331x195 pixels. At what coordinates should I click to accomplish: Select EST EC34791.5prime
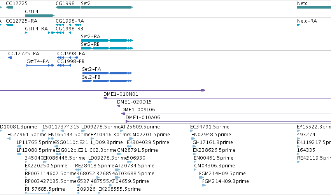210,127
